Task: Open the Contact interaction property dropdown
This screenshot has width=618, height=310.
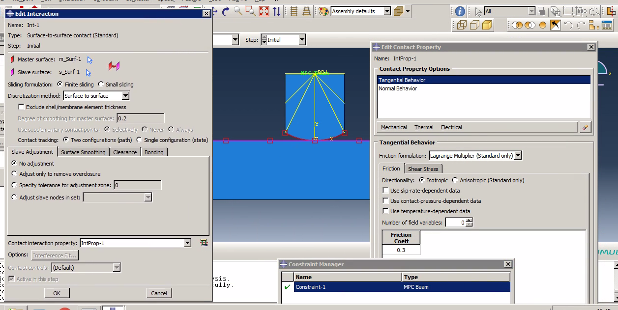Action: [x=187, y=243]
